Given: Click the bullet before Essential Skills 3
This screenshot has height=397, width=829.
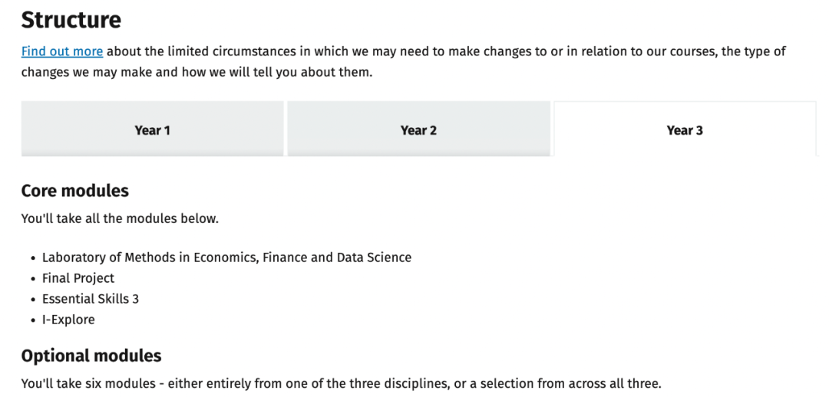Looking at the screenshot, I should click(x=33, y=300).
